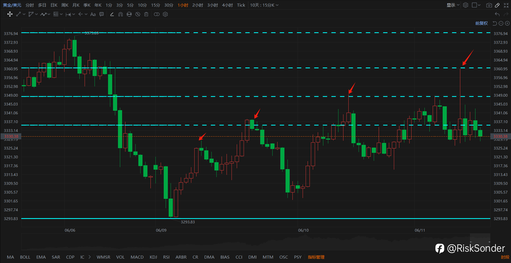Toggle the SAR indicator
511x263 pixels.
click(56, 257)
